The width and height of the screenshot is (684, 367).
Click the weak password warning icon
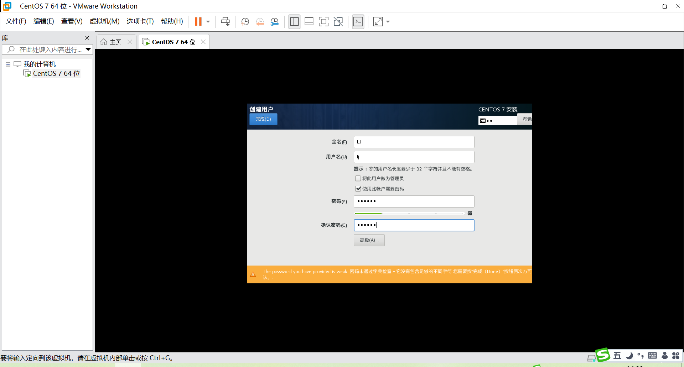point(253,274)
